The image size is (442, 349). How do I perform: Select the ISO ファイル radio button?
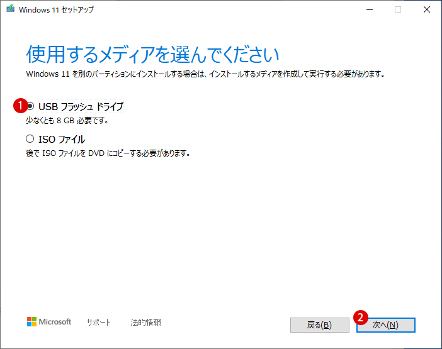[30, 139]
